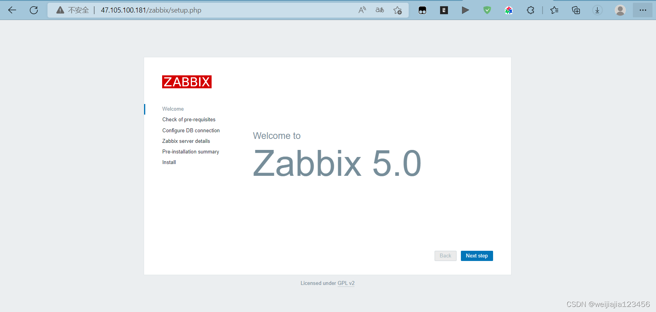Image resolution: width=656 pixels, height=312 pixels.
Task: Click the translate page icon
Action: pyautogui.click(x=380, y=10)
